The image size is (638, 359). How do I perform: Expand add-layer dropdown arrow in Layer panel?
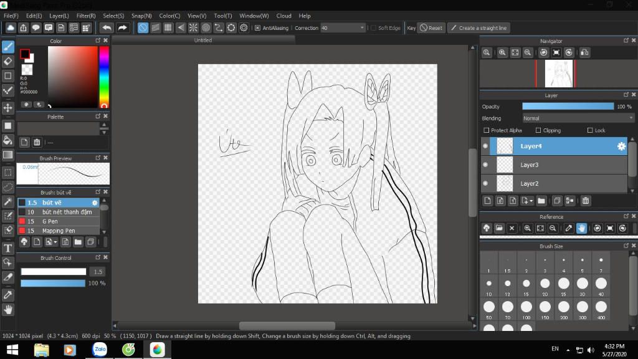[531, 201]
